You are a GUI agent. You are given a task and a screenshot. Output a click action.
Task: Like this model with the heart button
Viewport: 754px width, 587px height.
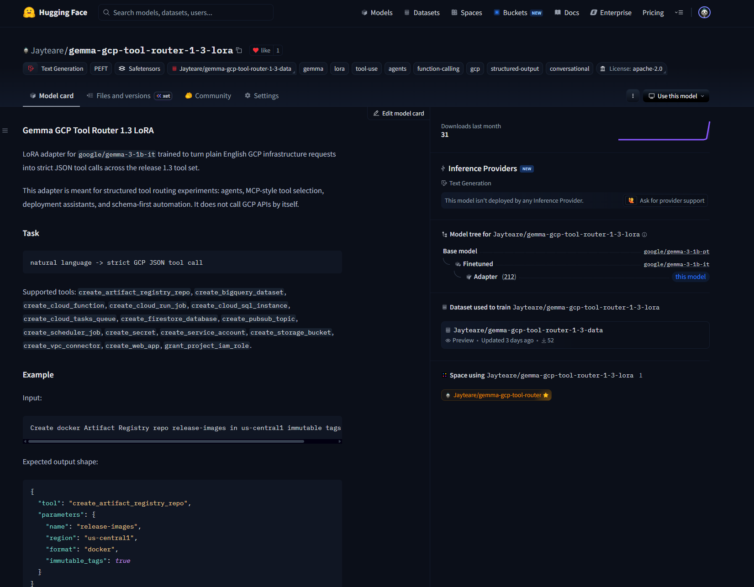(262, 50)
